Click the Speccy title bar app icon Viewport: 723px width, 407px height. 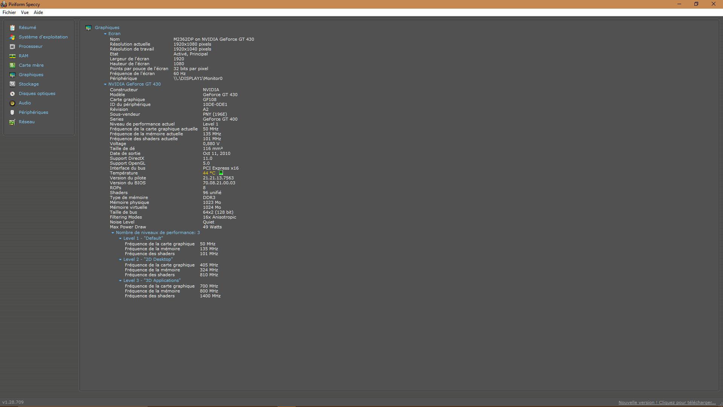point(4,4)
